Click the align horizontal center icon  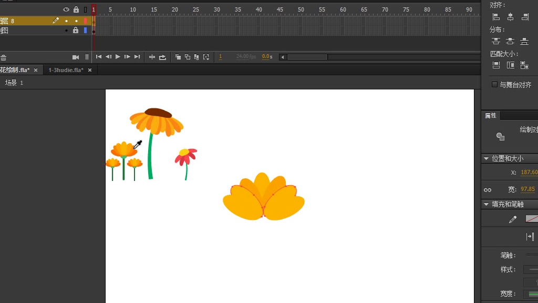510,17
